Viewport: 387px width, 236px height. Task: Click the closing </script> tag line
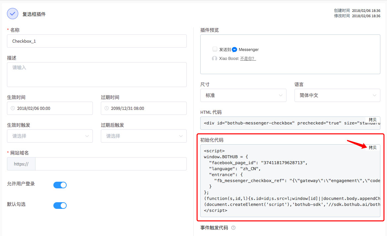216,211
